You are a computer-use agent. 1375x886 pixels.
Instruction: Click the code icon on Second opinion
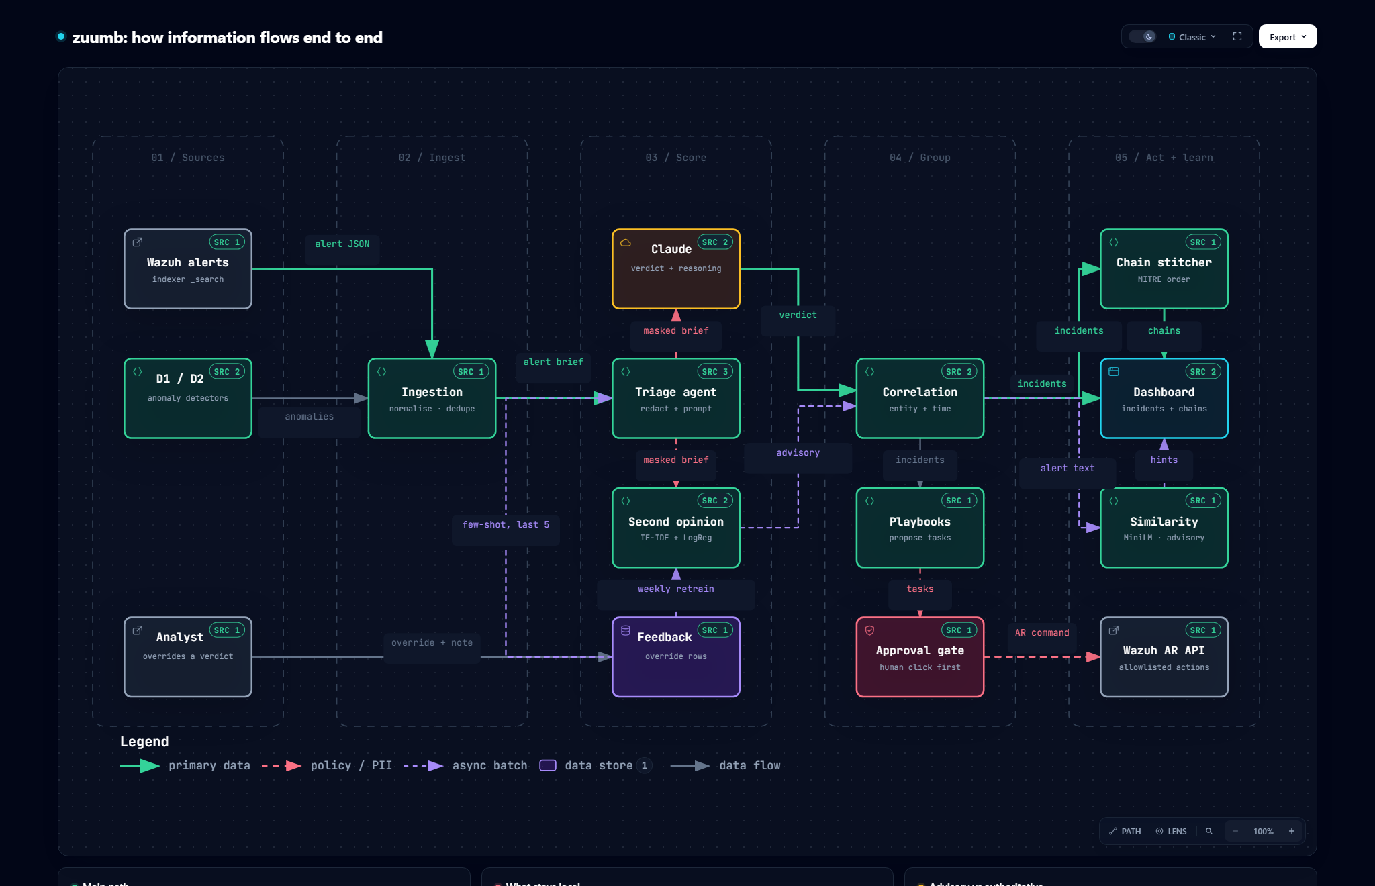[626, 501]
